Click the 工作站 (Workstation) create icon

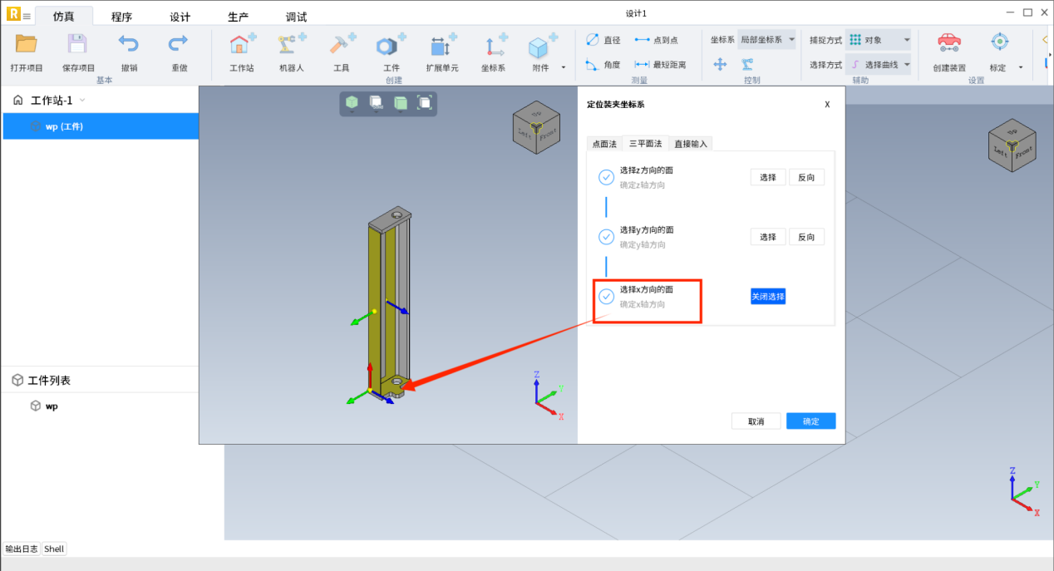click(x=241, y=46)
